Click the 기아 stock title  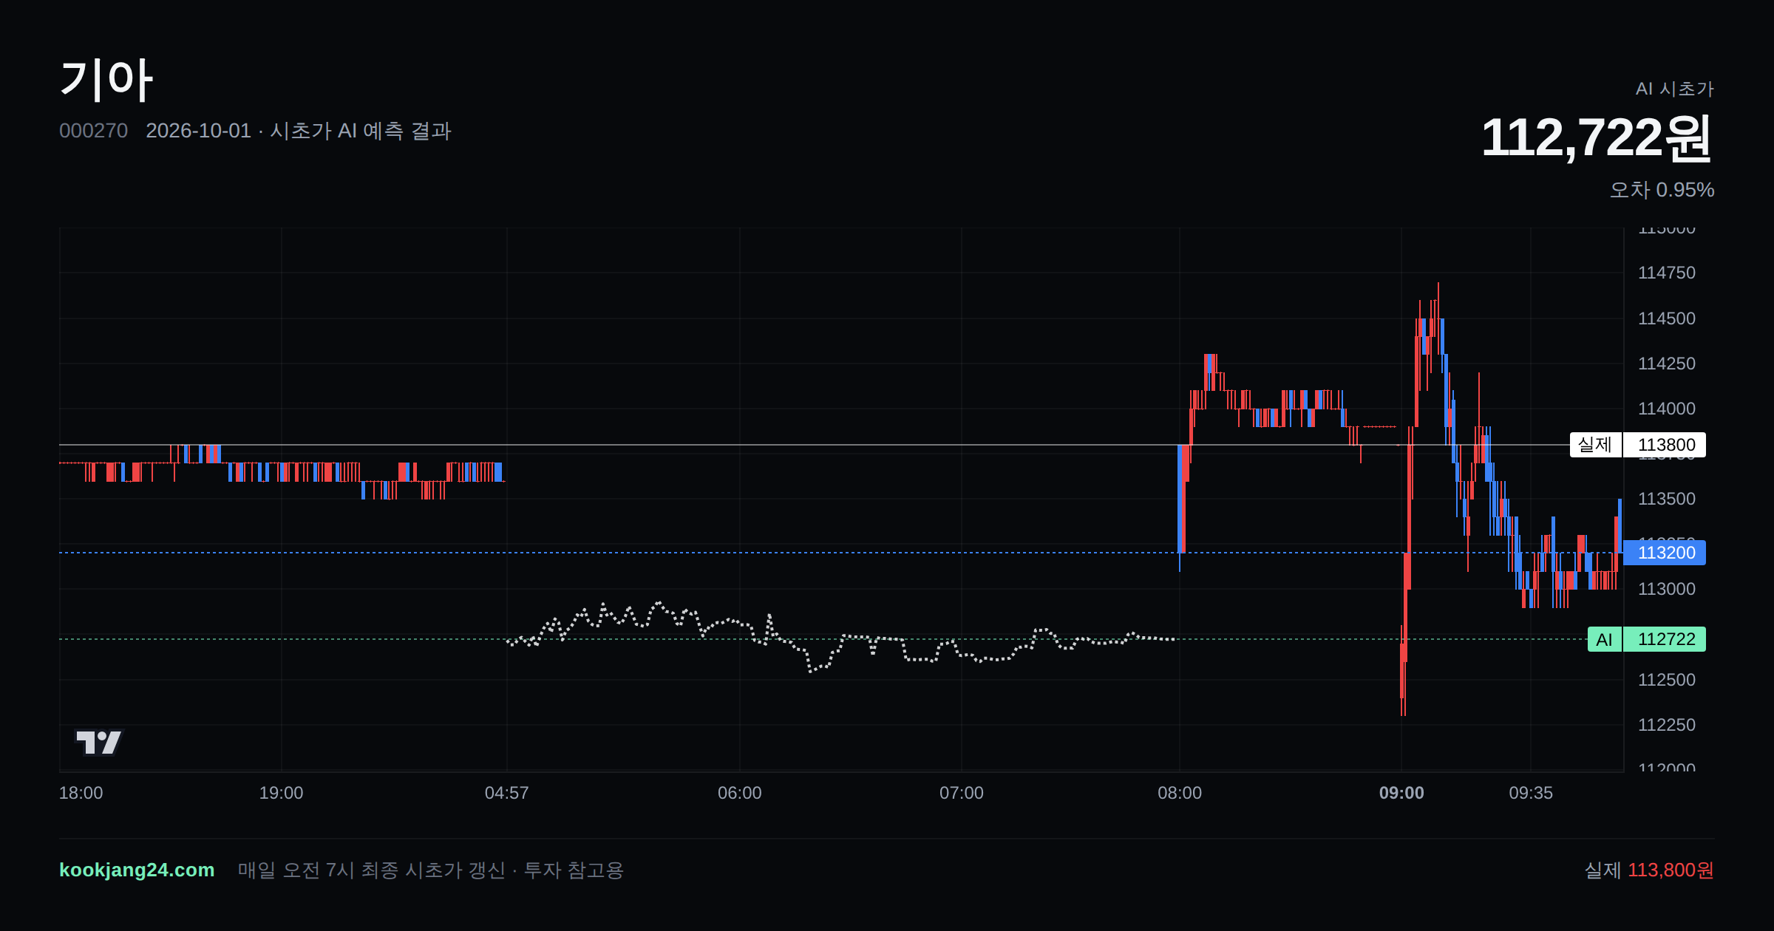(x=106, y=80)
